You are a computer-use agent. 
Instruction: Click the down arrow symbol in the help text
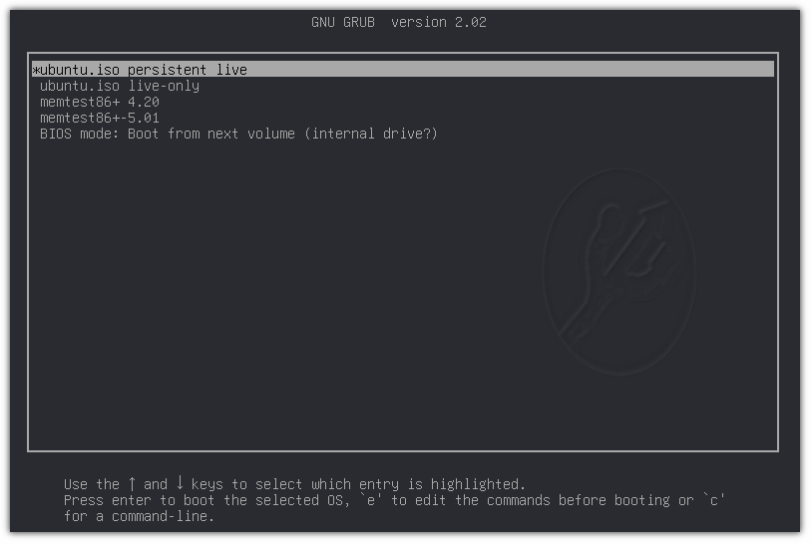[180, 484]
